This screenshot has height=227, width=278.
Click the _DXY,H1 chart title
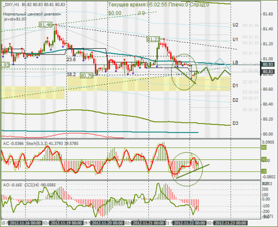pos(11,5)
